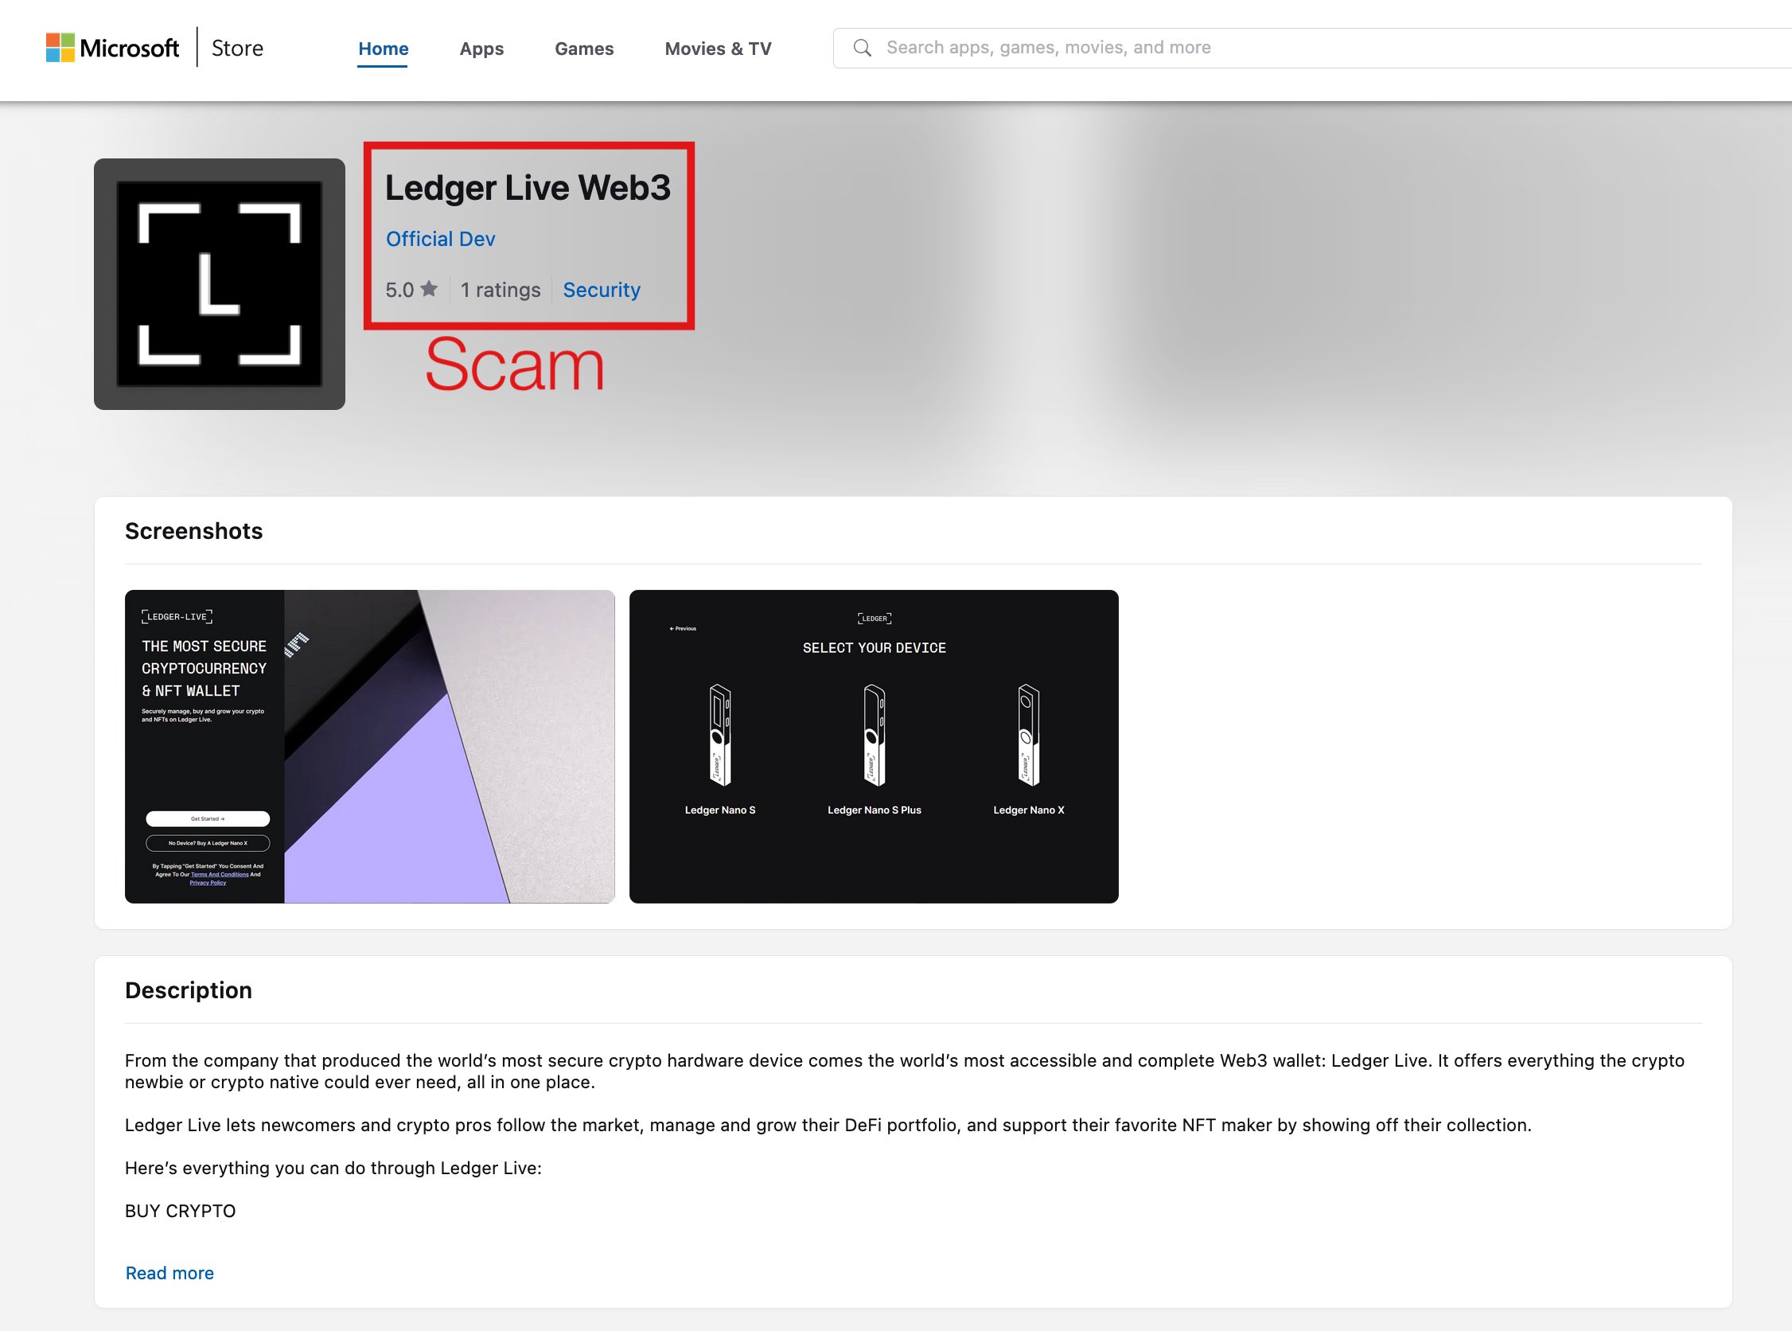Click the 'Home' navigation tab

(382, 49)
